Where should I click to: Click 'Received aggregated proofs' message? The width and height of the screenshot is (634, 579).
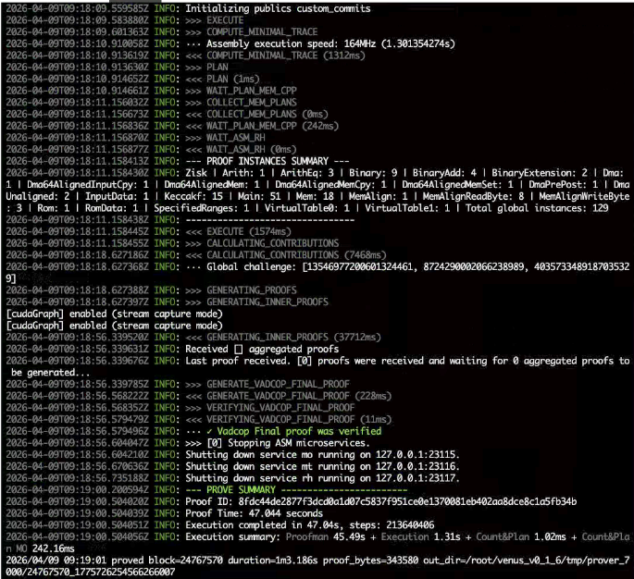tap(262, 349)
